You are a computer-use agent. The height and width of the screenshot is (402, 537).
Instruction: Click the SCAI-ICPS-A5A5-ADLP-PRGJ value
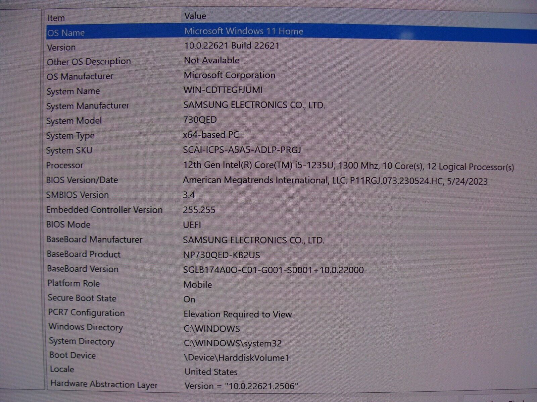242,150
